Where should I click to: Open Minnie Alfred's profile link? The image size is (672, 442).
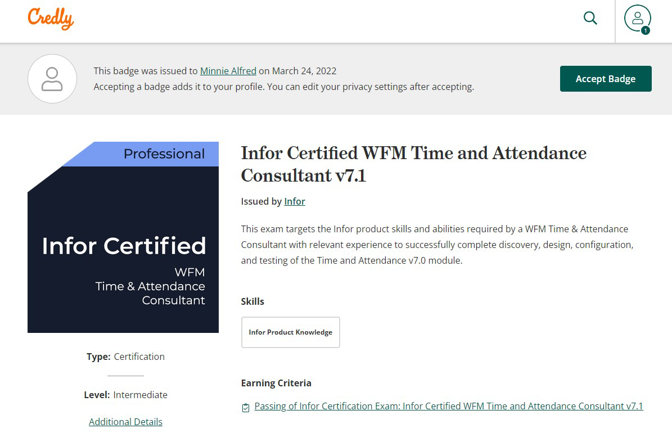[228, 71]
